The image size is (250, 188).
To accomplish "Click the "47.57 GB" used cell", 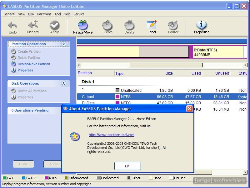I will (x=193, y=97).
